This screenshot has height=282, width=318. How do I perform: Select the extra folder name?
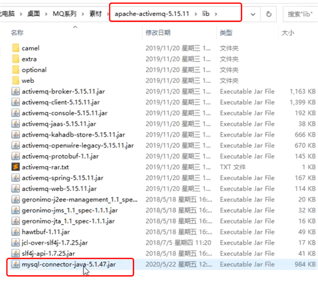click(29, 59)
